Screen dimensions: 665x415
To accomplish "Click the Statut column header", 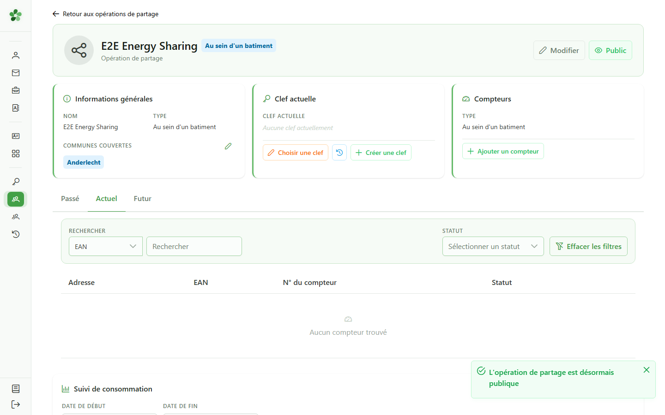I will coord(502,282).
